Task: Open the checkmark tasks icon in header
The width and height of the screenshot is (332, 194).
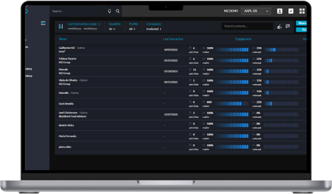Action: coord(291,11)
